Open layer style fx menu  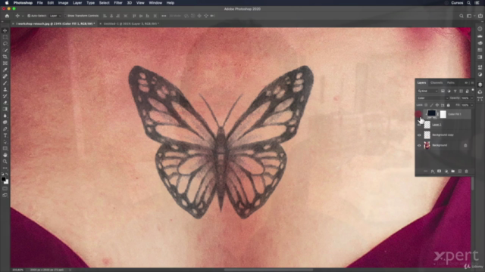click(x=433, y=172)
